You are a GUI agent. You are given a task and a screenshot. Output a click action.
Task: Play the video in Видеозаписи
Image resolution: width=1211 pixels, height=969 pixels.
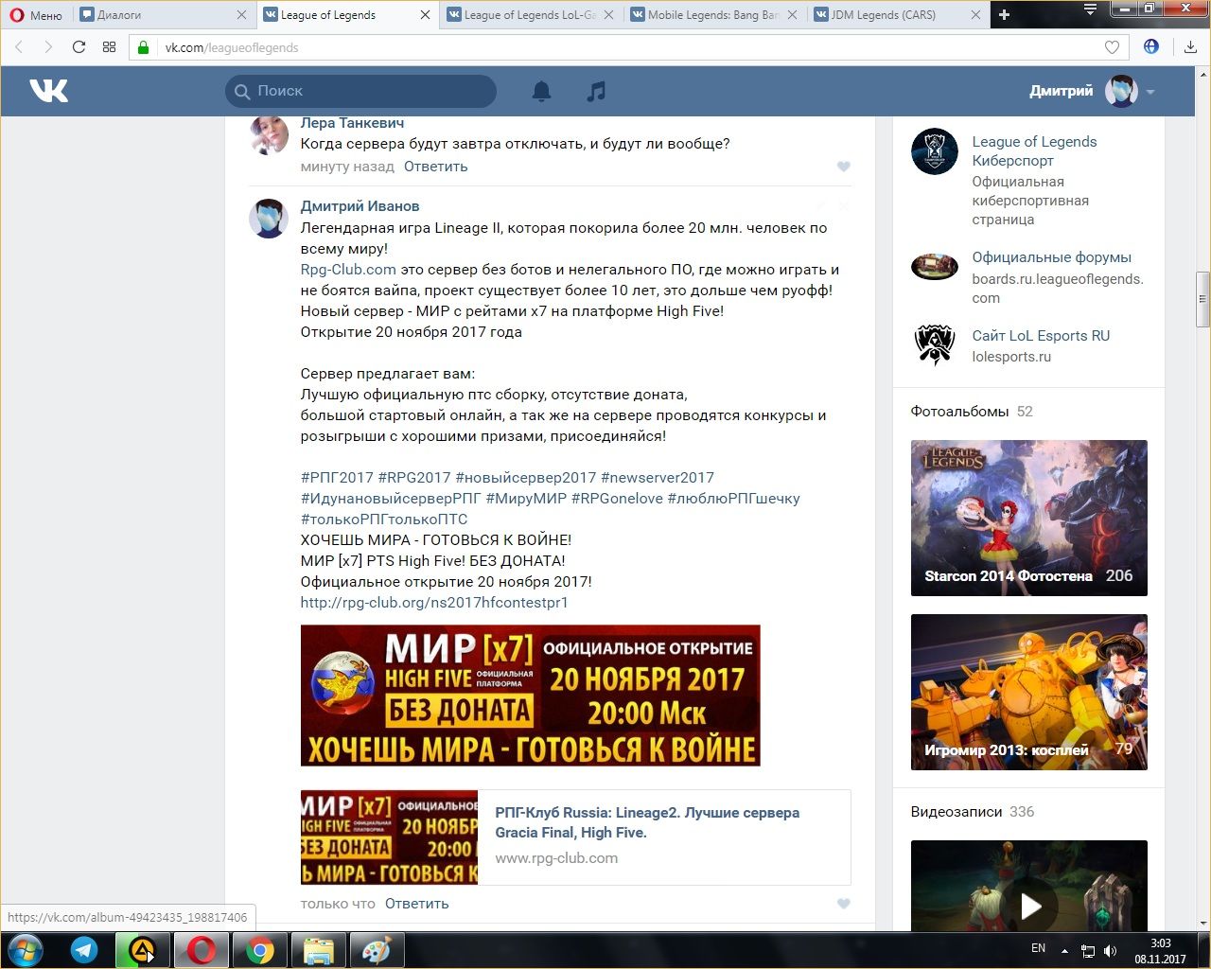point(1029,906)
